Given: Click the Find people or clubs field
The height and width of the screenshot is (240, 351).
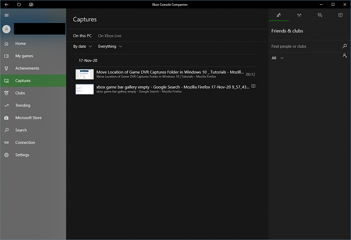Looking at the screenshot, I should tap(305, 46).
